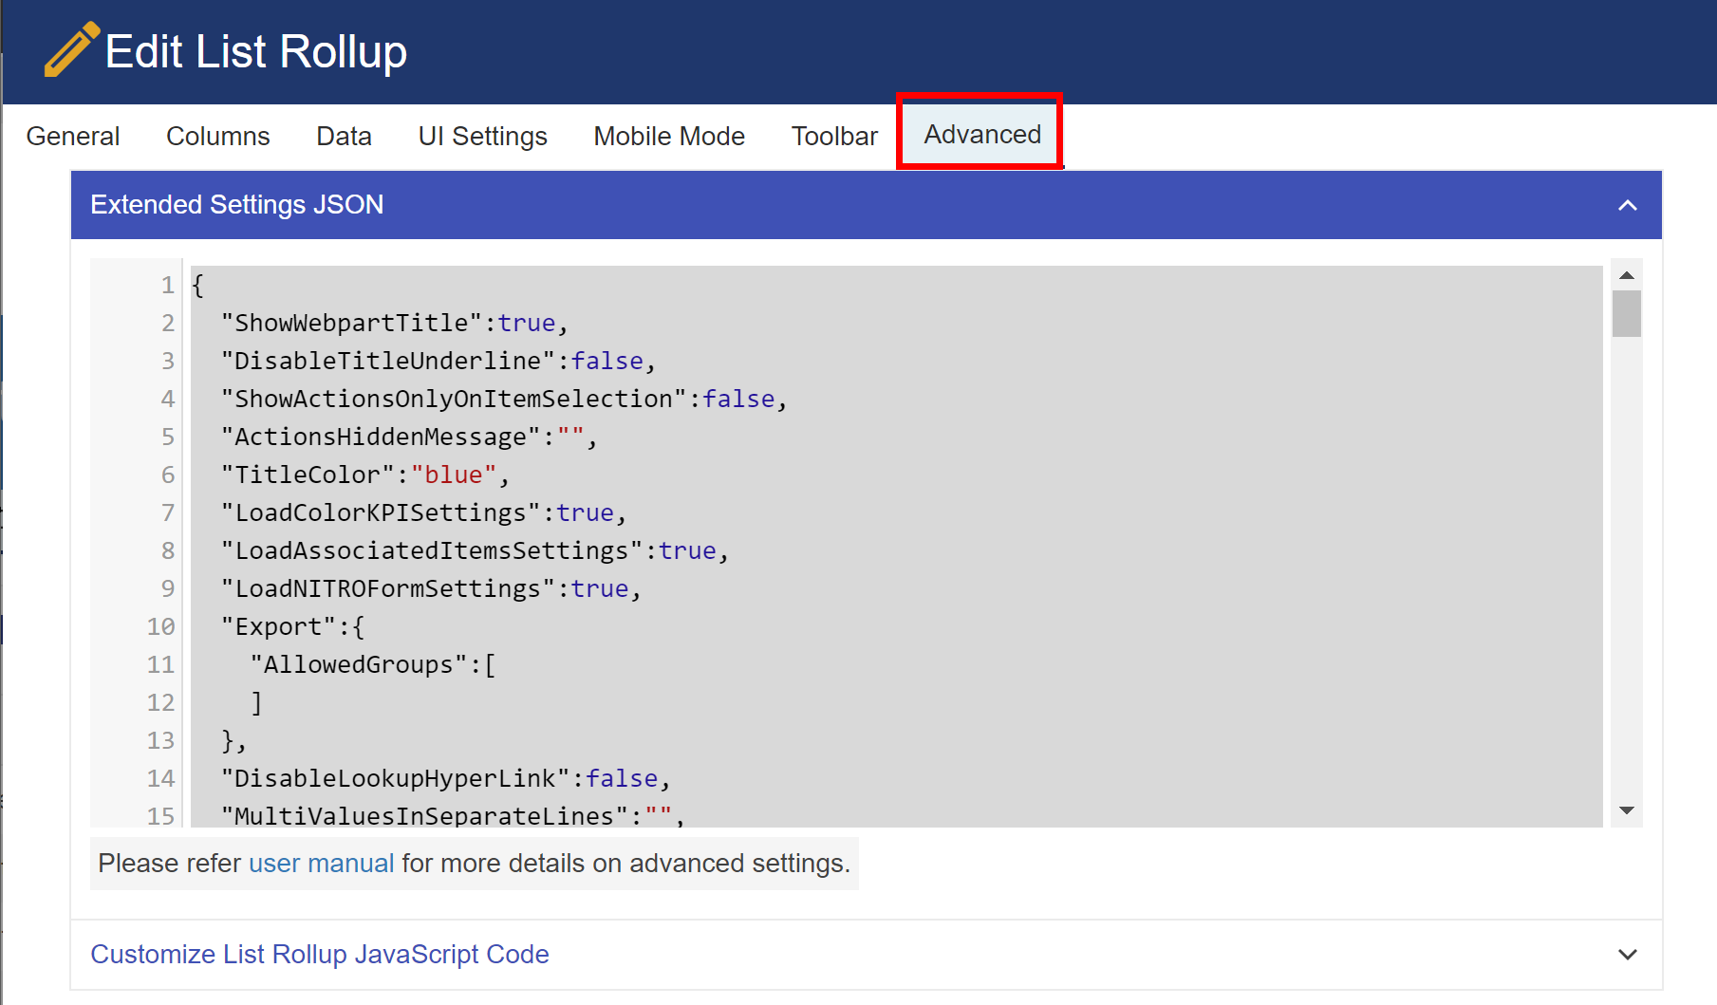Click the "LoadNITROFormSettings" line
The width and height of the screenshot is (1717, 1005).
431,588
